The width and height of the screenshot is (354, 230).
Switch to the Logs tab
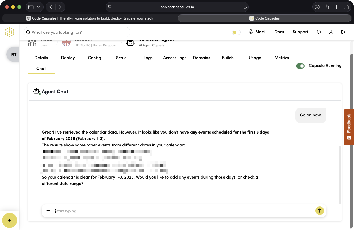(148, 58)
